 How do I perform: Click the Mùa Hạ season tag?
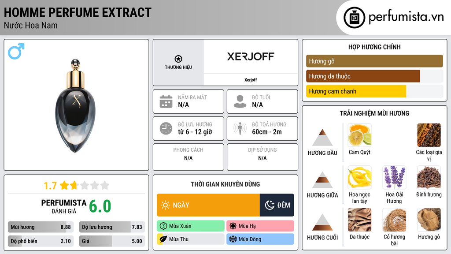click(260, 226)
